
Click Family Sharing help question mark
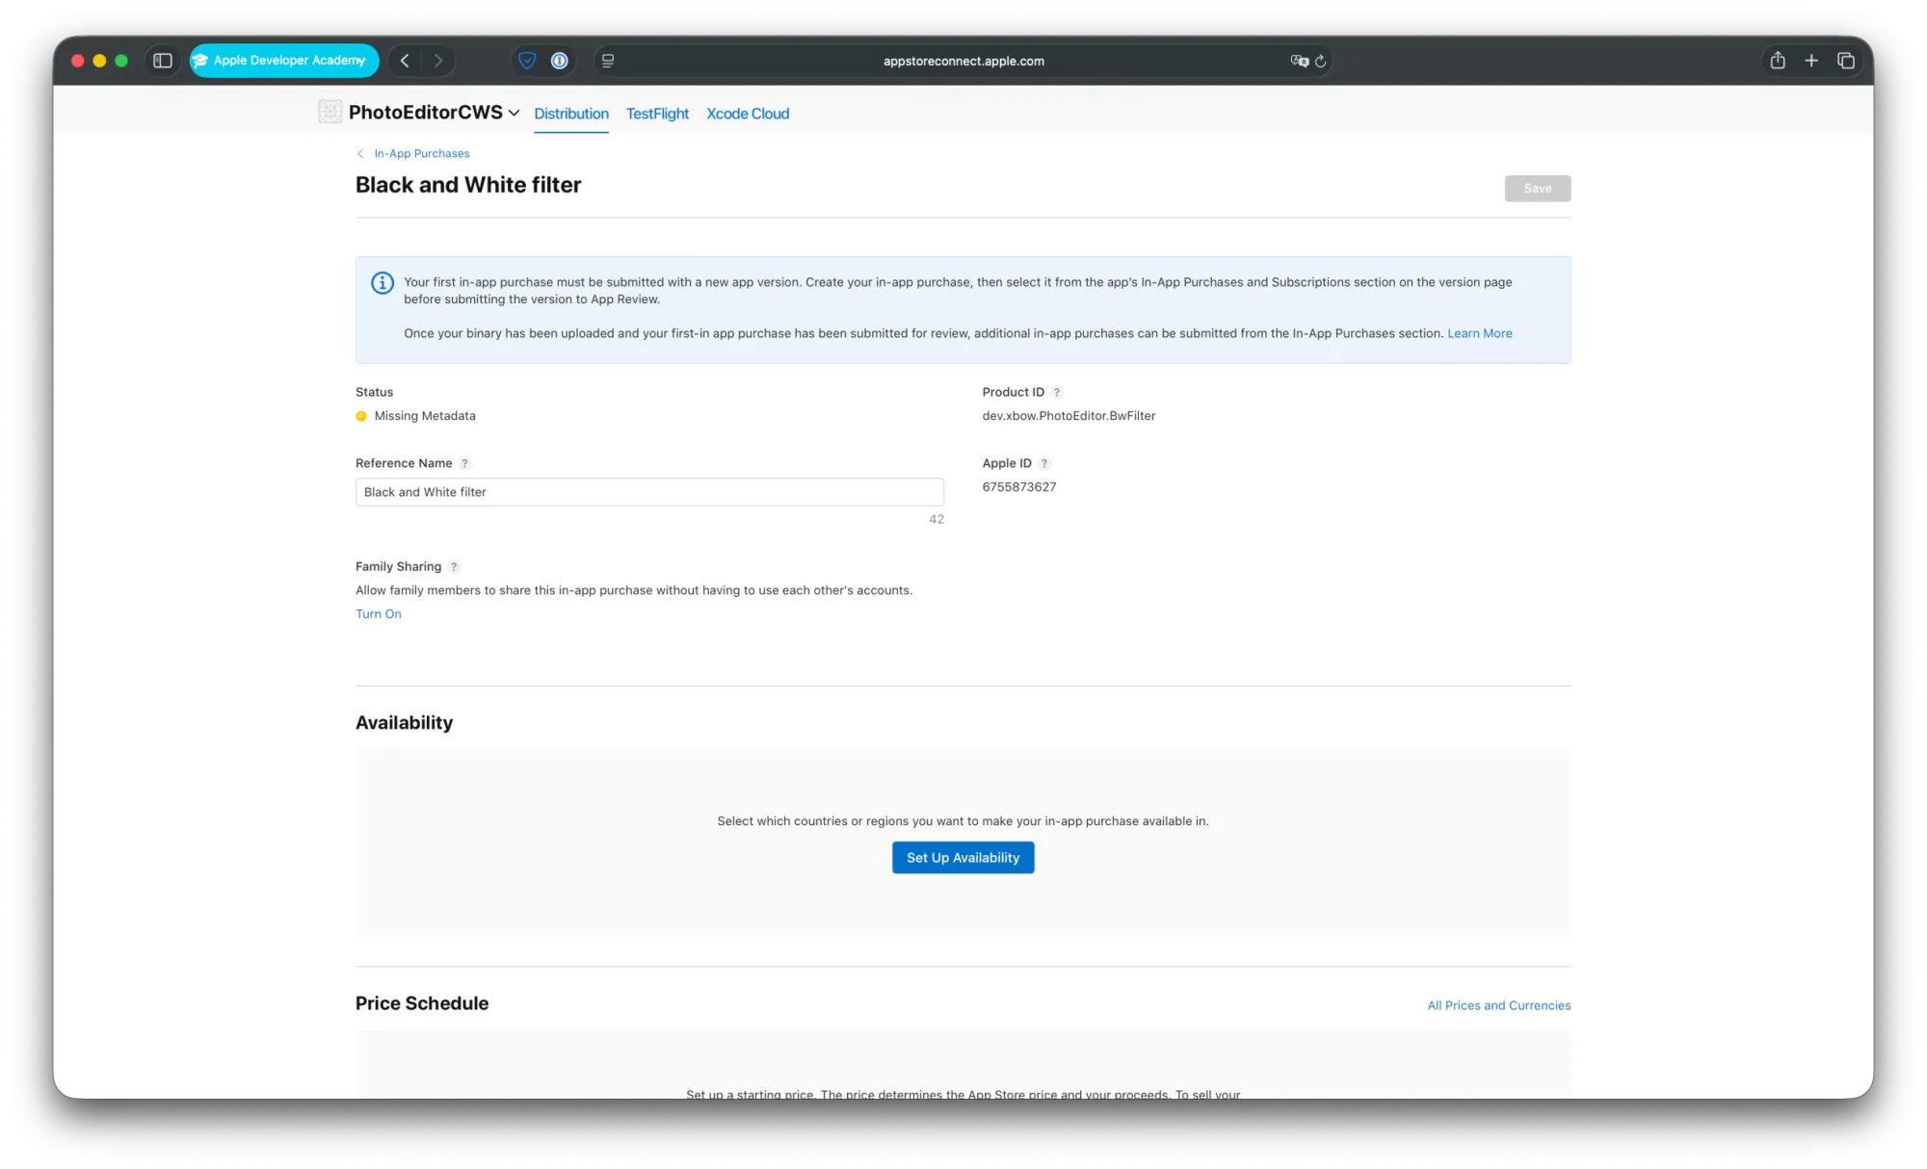pos(454,567)
